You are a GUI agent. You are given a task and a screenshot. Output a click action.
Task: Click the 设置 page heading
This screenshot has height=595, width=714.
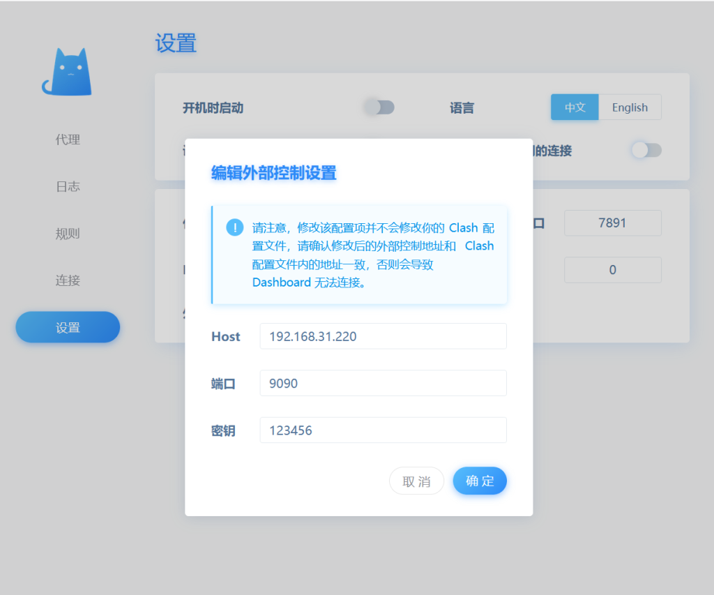click(176, 43)
